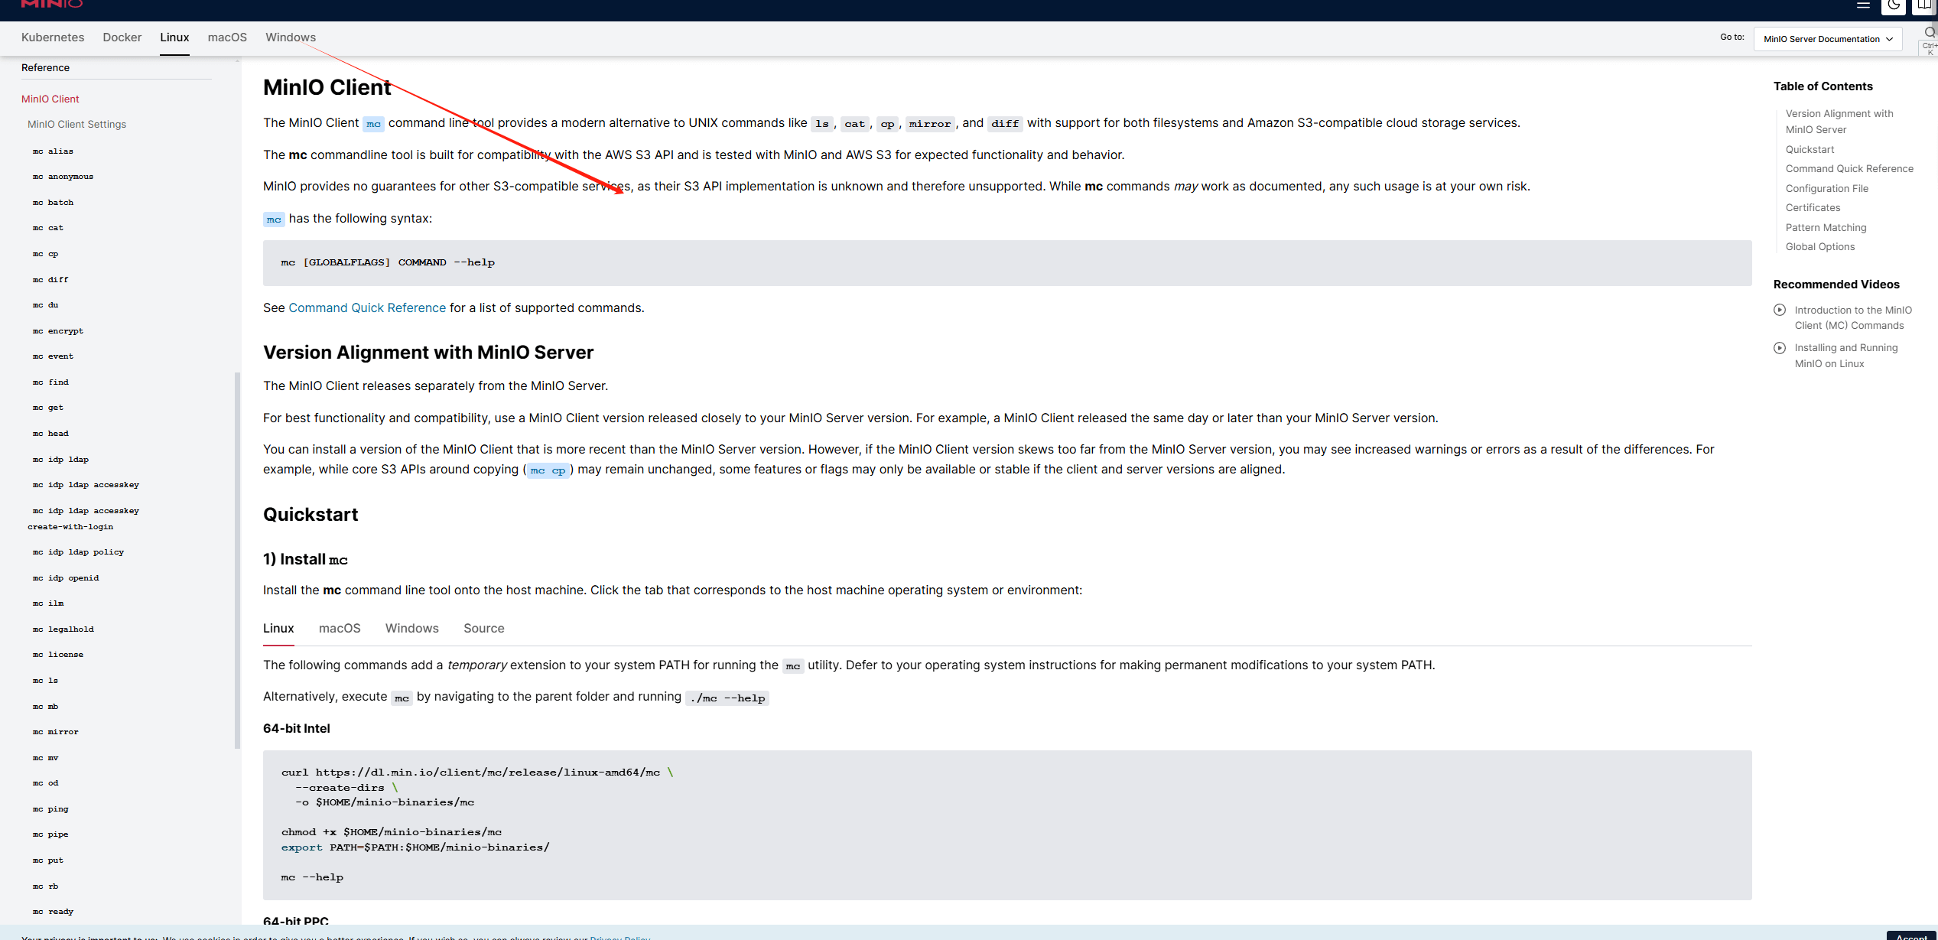This screenshot has height=940, width=1938.
Task: Click the book reading-mode icon
Action: tap(1924, 6)
